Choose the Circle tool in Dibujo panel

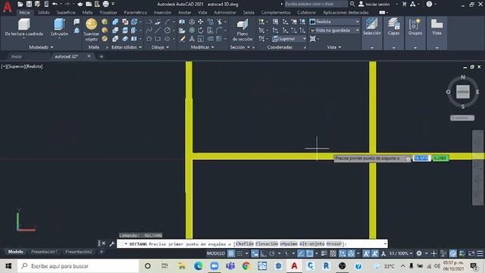[167, 30]
